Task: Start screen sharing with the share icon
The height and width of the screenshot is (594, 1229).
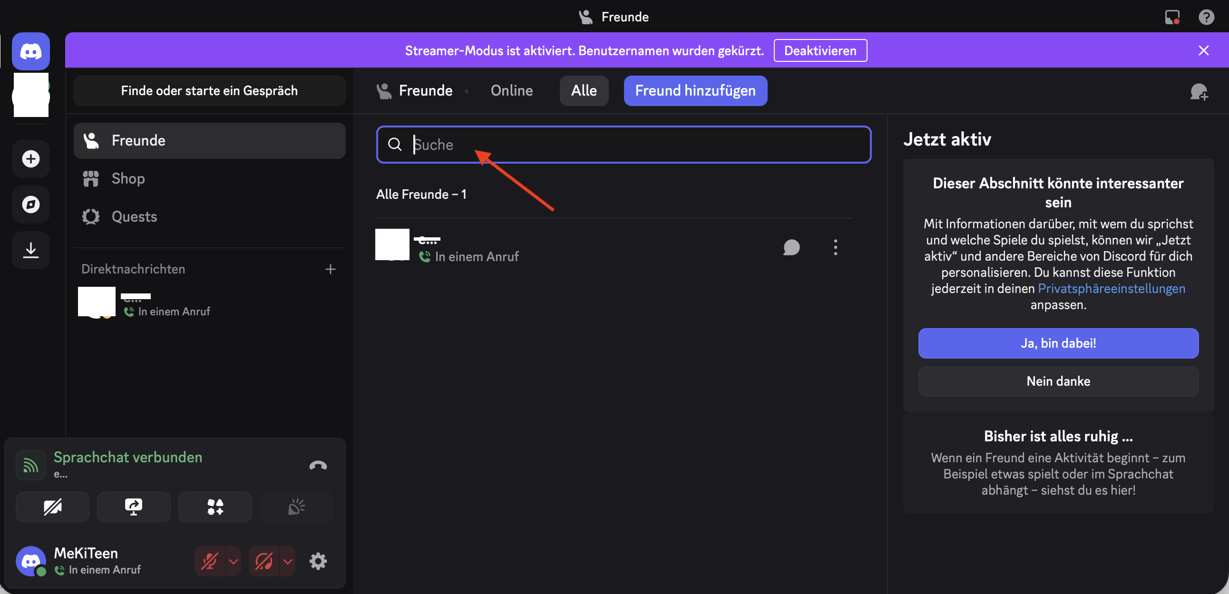Action: [134, 506]
